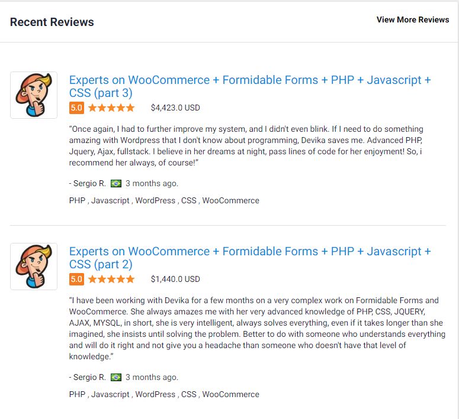Click the star rating next to $1,440.0 USD
Image resolution: width=459 pixels, height=419 pixels.
point(111,279)
